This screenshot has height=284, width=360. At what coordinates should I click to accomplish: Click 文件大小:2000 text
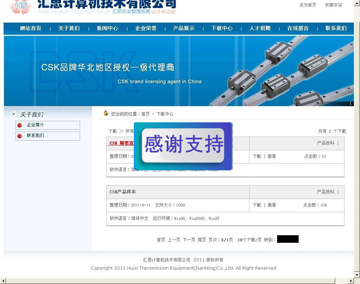[170, 205]
